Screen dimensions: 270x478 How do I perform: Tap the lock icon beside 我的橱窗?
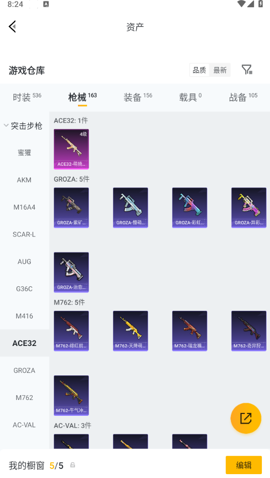(73, 465)
